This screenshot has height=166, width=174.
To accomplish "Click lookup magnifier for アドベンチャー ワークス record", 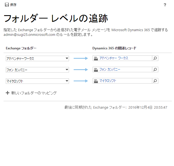I will click(155, 58).
